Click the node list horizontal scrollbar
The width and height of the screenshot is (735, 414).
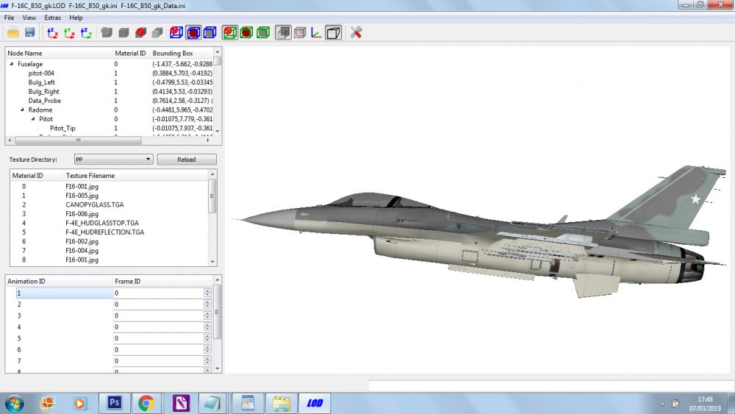point(78,140)
